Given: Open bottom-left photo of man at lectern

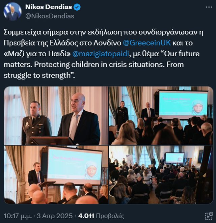Looking at the screenshot, I should [x=56, y=175].
